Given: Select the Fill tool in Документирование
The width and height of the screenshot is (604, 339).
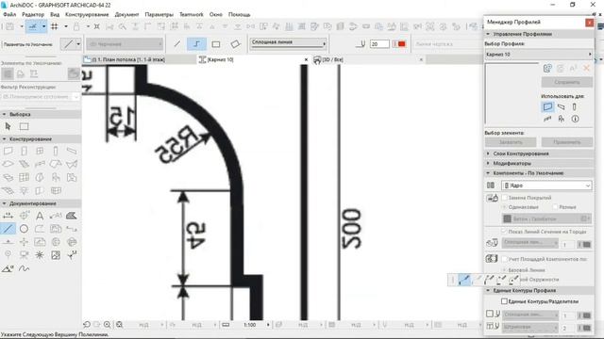Looking at the screenshot, I should coord(72,216).
